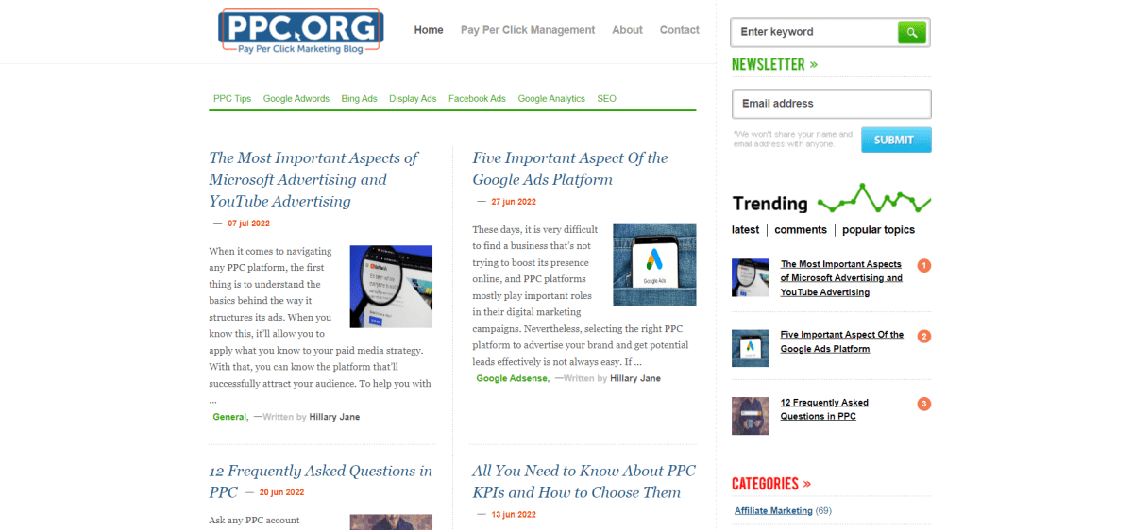The height and width of the screenshot is (530, 1133).
Task: Open the Affiliate Marketing category
Action: pyautogui.click(x=773, y=510)
